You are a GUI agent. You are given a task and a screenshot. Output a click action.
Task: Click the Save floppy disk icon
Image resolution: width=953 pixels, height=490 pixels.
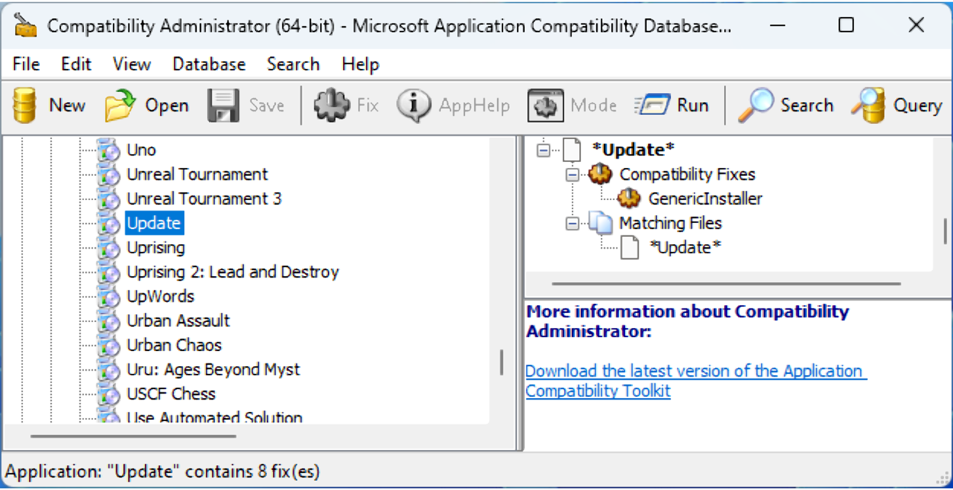223,106
